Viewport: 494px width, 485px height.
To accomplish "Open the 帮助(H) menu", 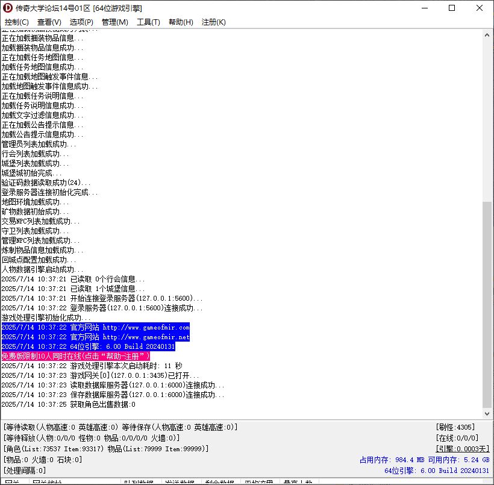I will click(181, 22).
